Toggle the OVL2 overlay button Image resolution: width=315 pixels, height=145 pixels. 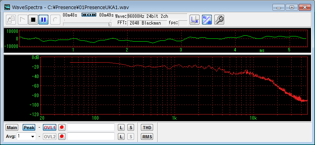click(x=50, y=137)
